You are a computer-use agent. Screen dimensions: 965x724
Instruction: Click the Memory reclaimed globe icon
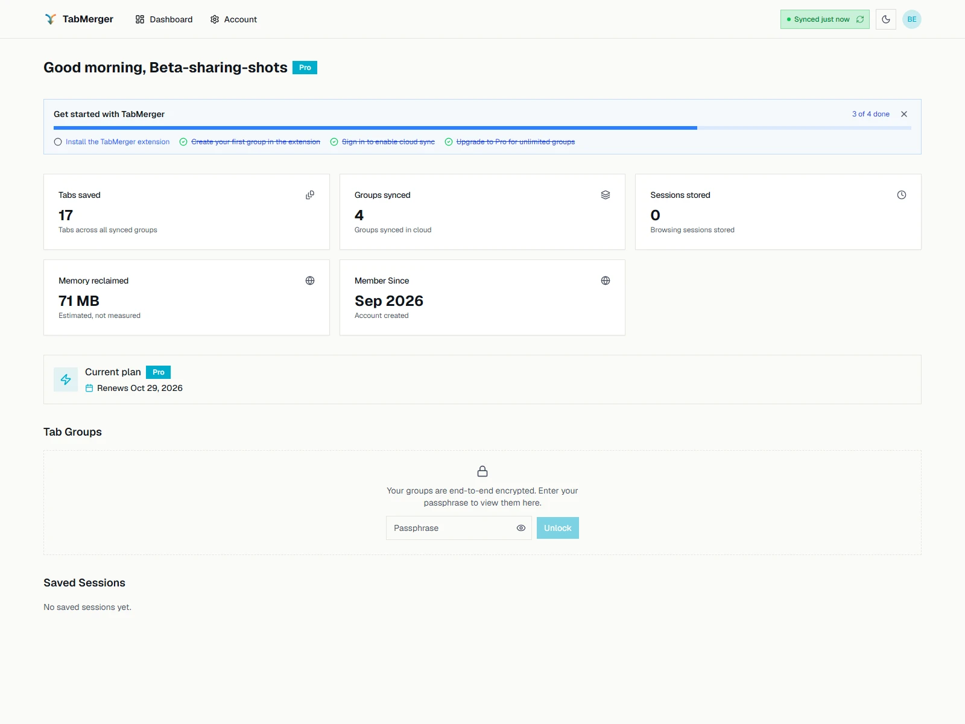pos(310,281)
